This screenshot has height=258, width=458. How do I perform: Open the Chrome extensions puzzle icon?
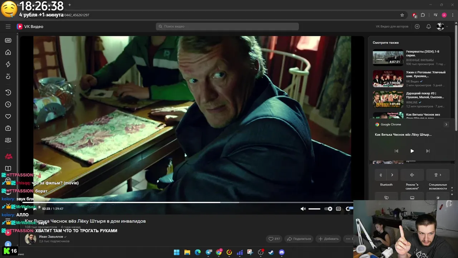click(x=423, y=15)
